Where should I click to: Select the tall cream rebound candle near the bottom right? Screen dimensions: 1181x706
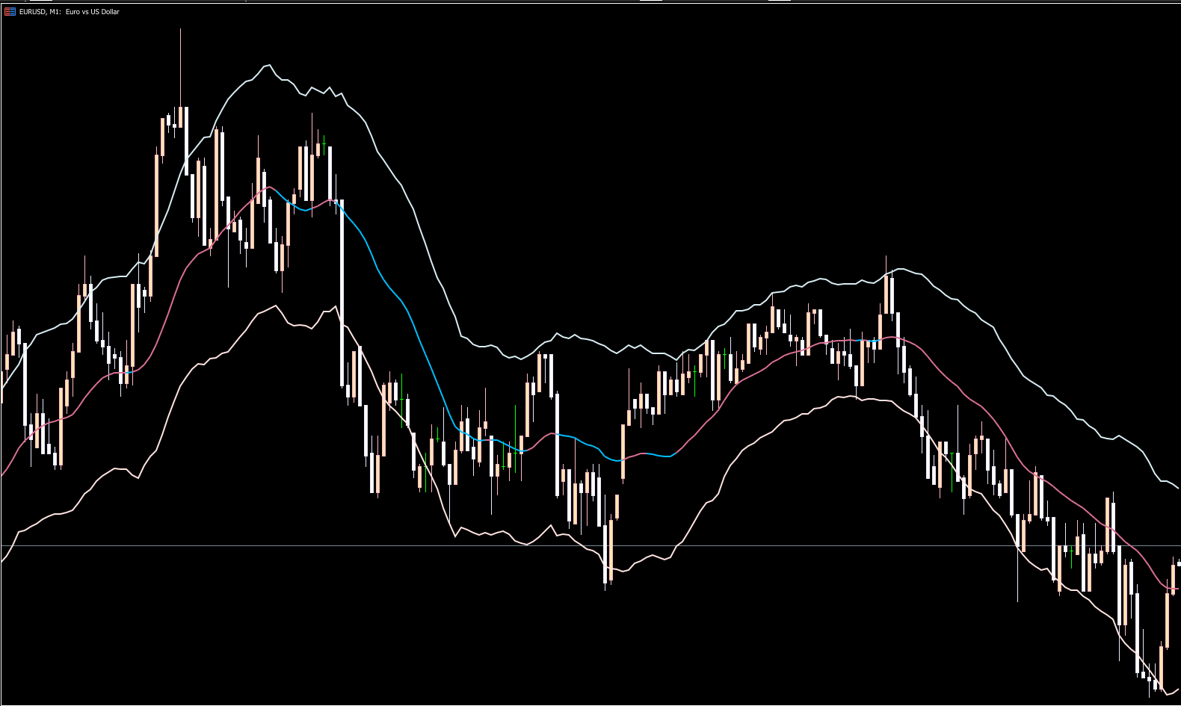click(x=1167, y=620)
